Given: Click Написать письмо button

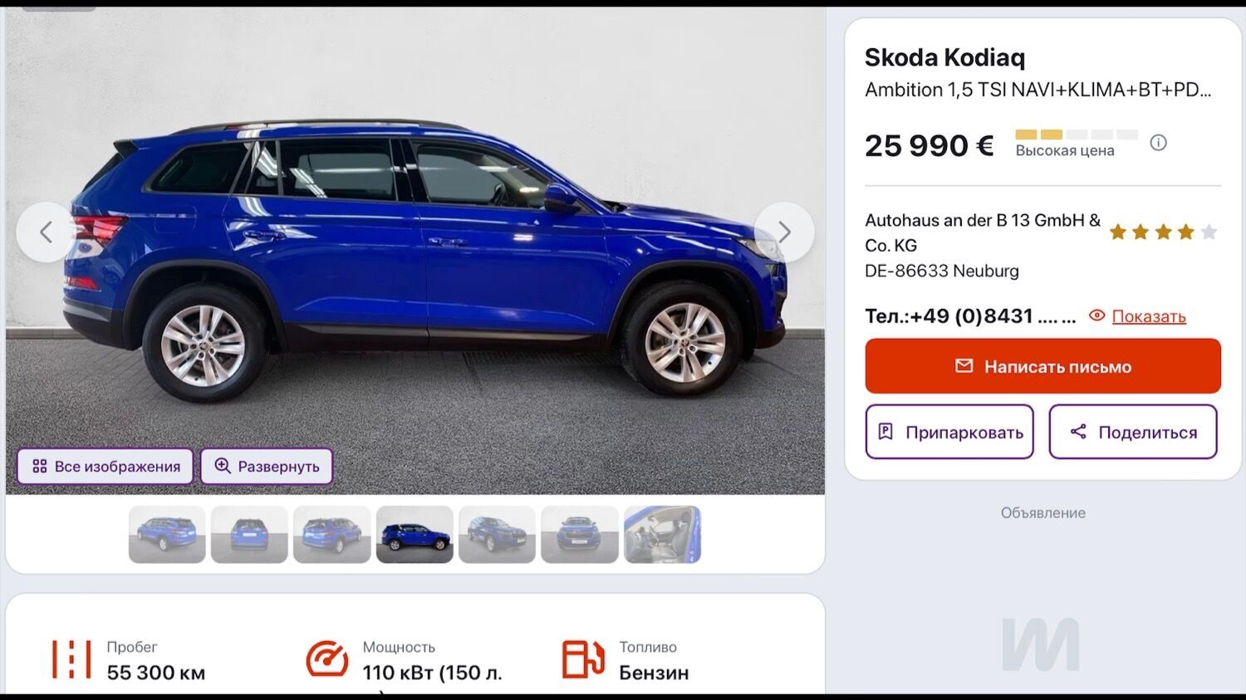Looking at the screenshot, I should tap(1042, 366).
